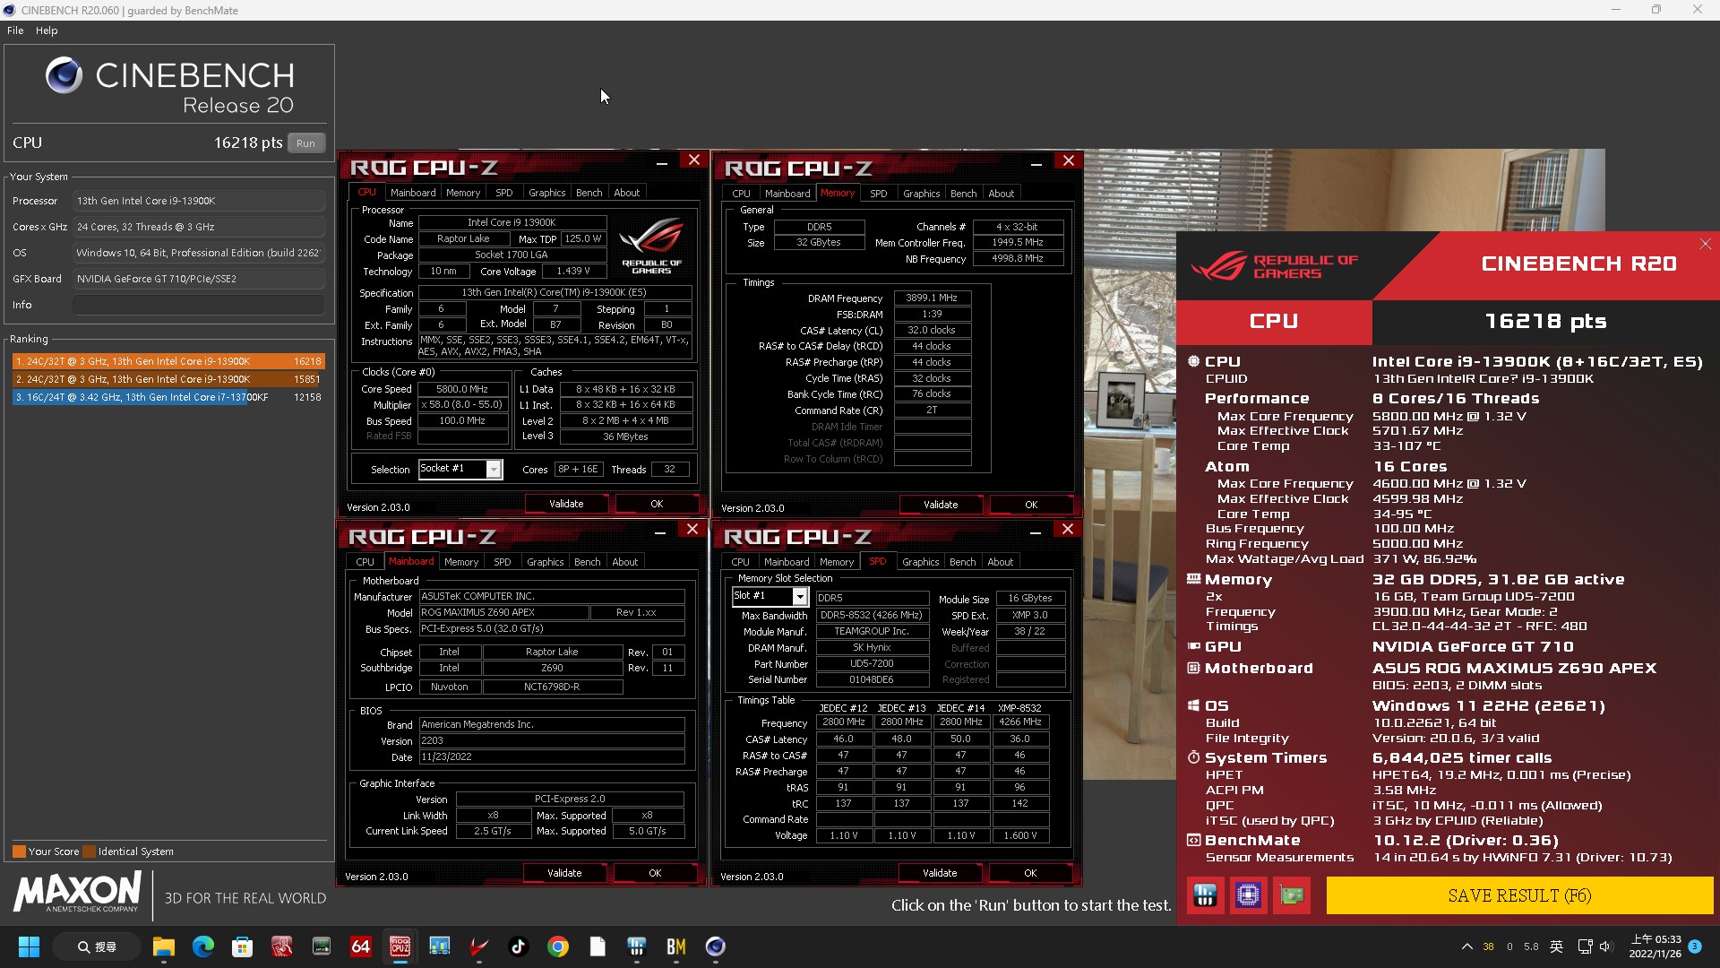Select the i7-13700KF ranking row
1720x968 pixels.
click(168, 397)
